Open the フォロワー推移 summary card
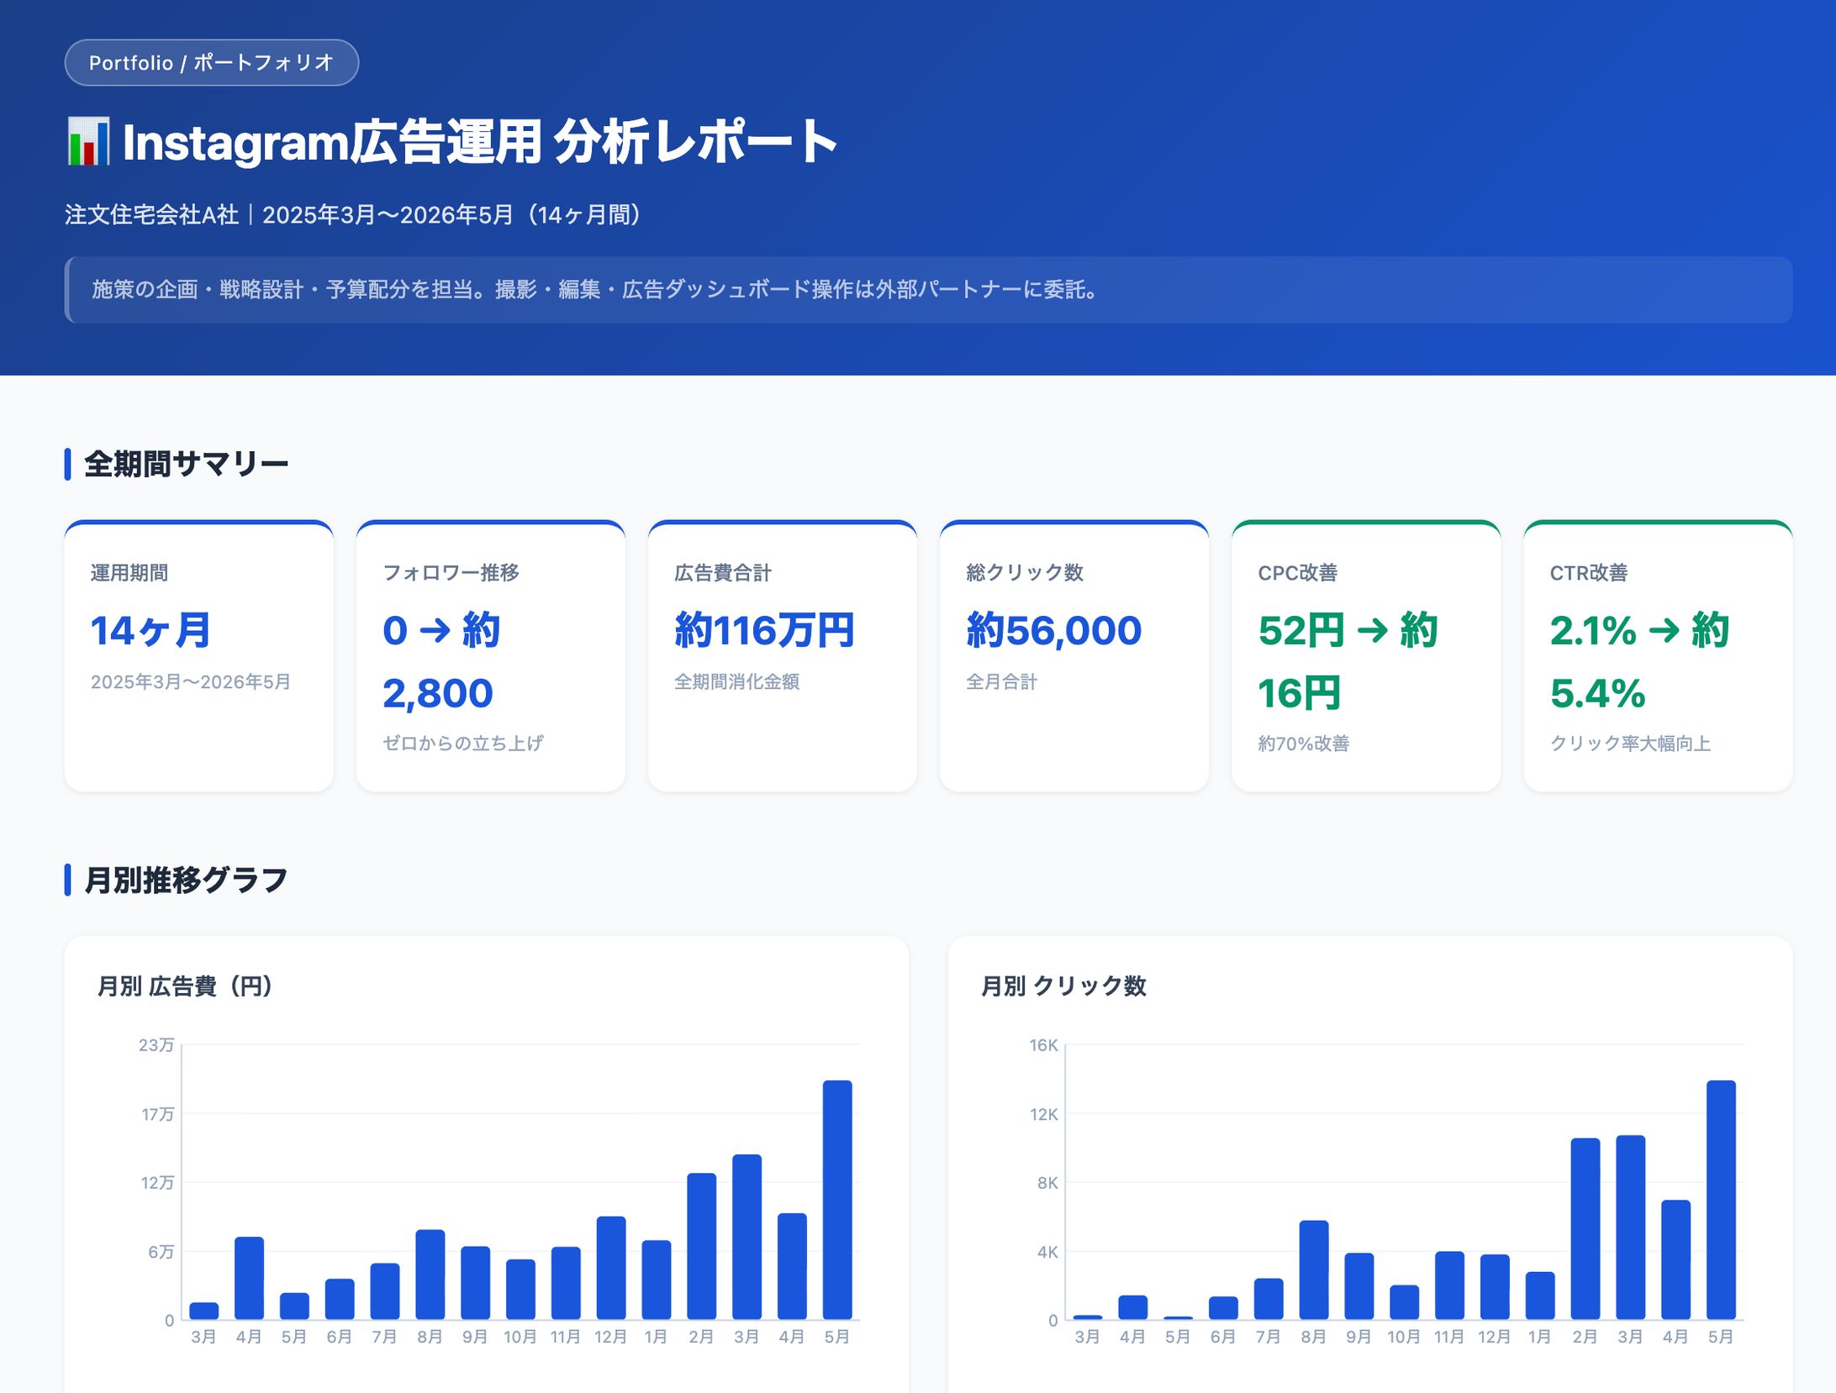 click(x=491, y=656)
